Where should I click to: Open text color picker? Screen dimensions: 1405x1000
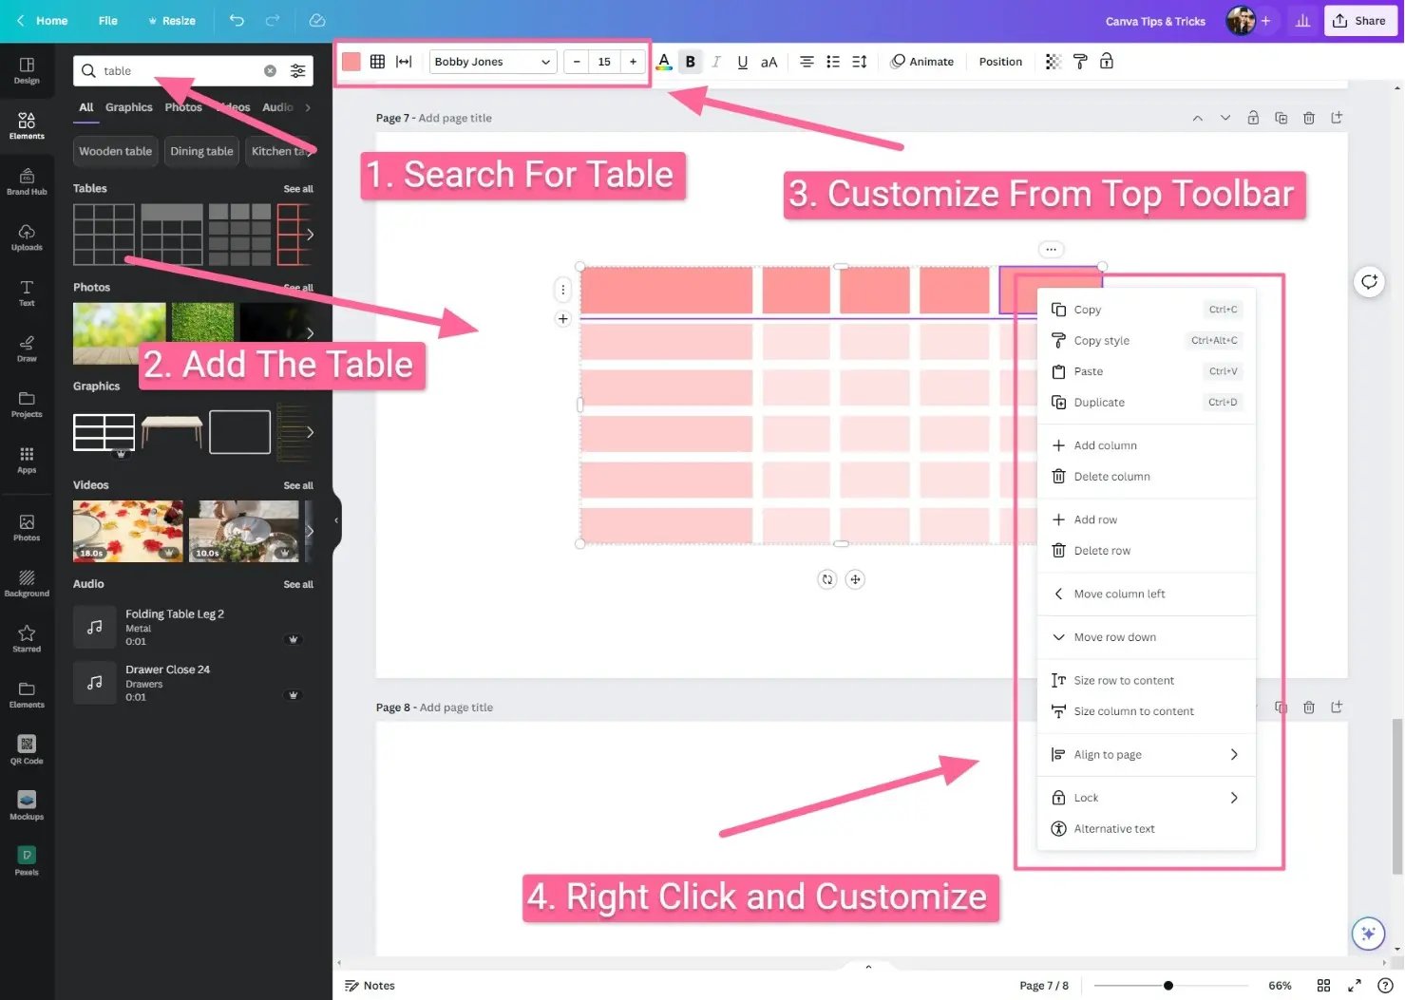click(664, 62)
